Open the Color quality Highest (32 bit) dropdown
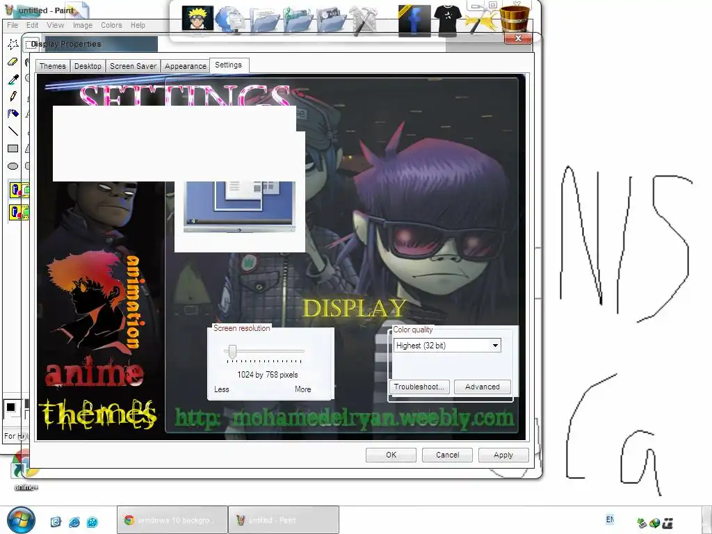 pyautogui.click(x=447, y=346)
